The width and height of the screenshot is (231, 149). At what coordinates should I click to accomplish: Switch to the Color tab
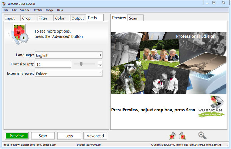coord(60,18)
